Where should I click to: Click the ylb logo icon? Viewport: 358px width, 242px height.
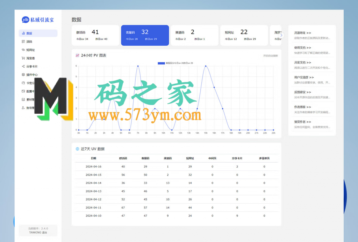pyautogui.click(x=25, y=20)
